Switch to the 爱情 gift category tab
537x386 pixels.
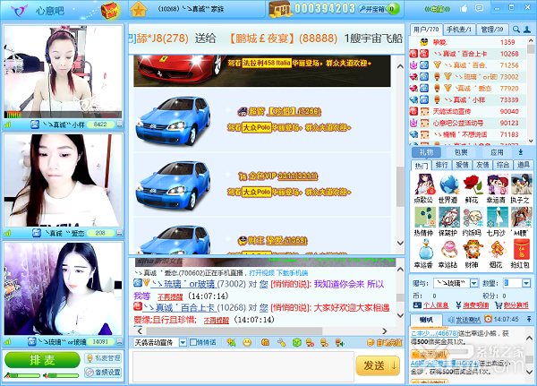[x=462, y=165]
